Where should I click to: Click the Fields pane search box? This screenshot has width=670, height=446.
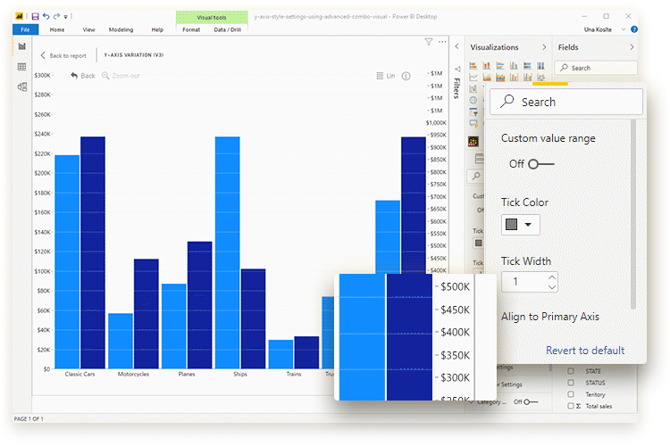(x=596, y=68)
